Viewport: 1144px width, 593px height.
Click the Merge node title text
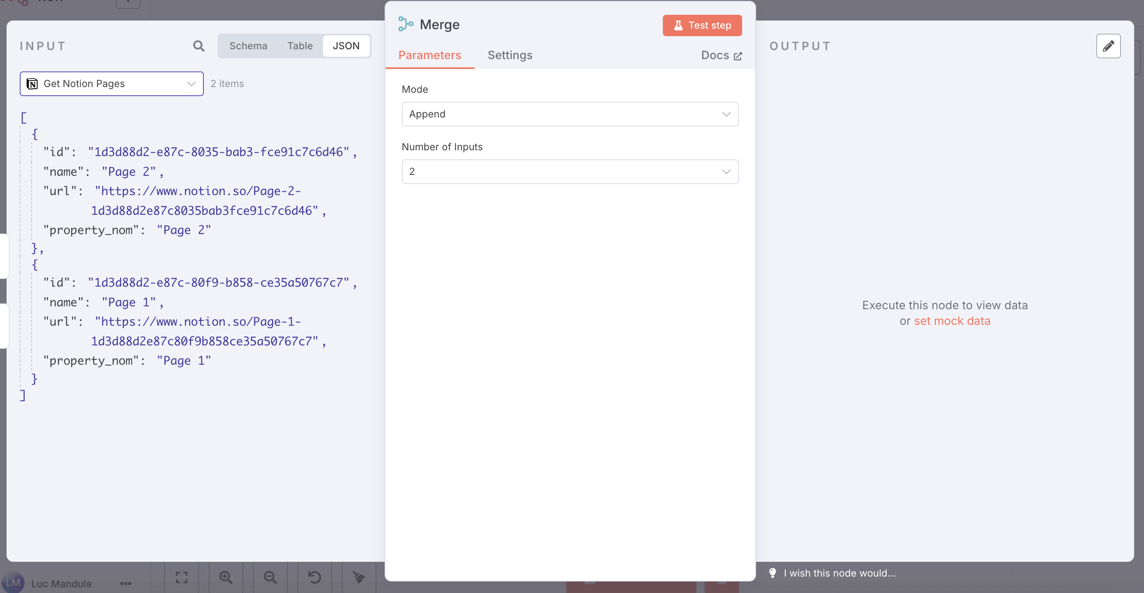439,24
